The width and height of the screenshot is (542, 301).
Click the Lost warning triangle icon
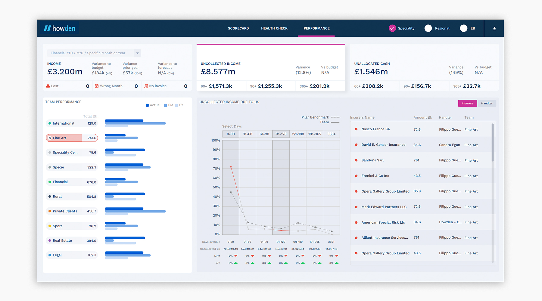48,86
